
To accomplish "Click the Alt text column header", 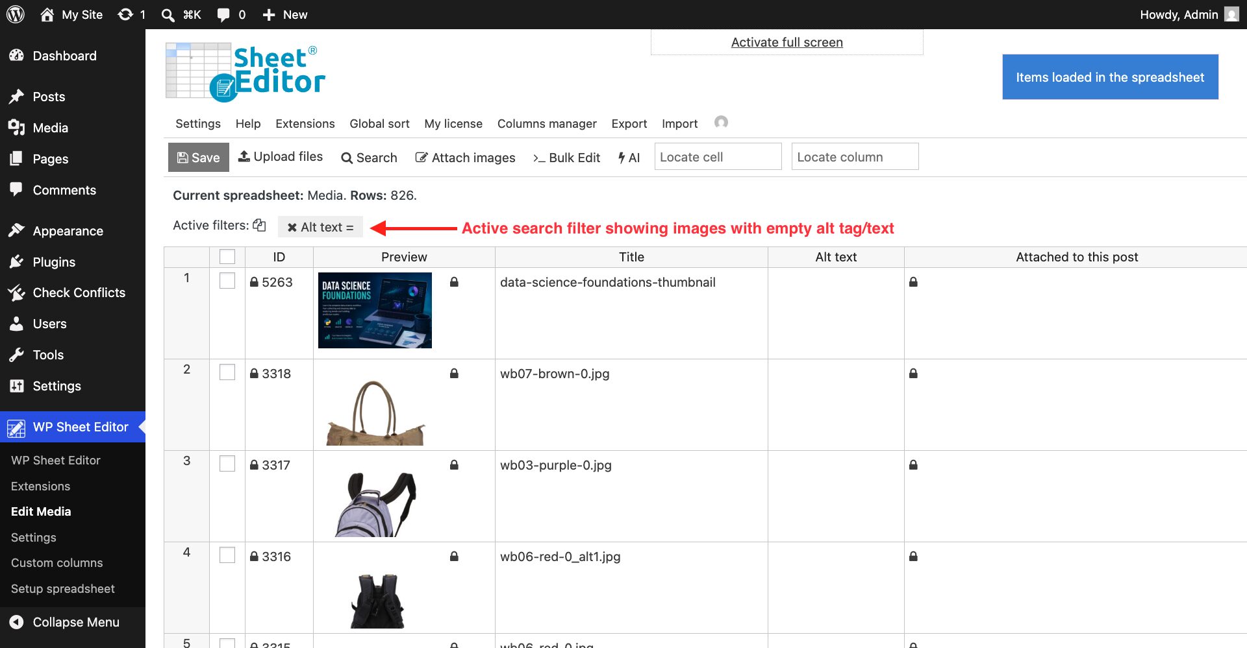I will coord(836,257).
